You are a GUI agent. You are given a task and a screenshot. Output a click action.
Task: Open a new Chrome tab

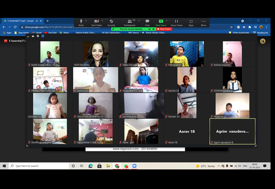click(47, 21)
